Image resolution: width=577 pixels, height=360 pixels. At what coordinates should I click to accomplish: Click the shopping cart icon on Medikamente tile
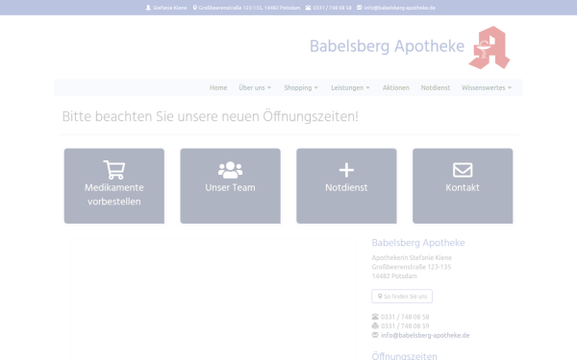[x=114, y=170]
